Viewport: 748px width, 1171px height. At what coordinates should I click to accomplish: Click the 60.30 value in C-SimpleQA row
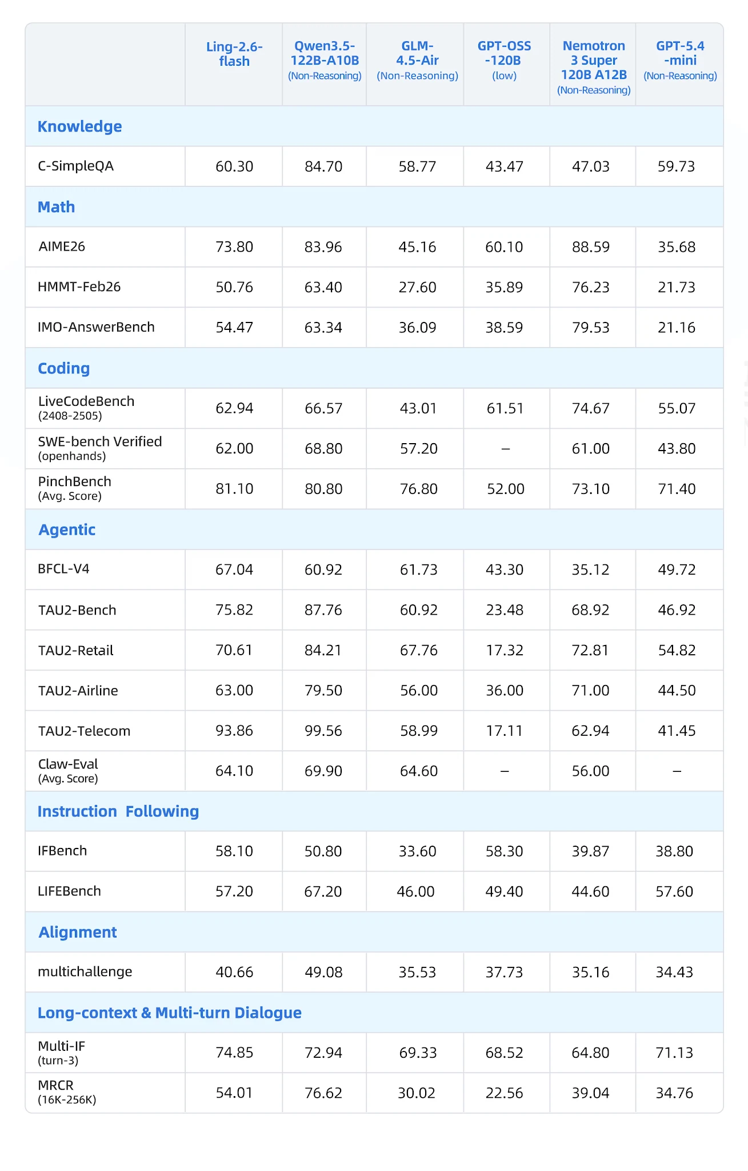(x=234, y=166)
